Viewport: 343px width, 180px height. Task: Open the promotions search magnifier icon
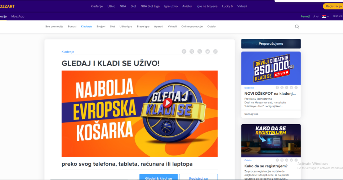tap(297, 27)
